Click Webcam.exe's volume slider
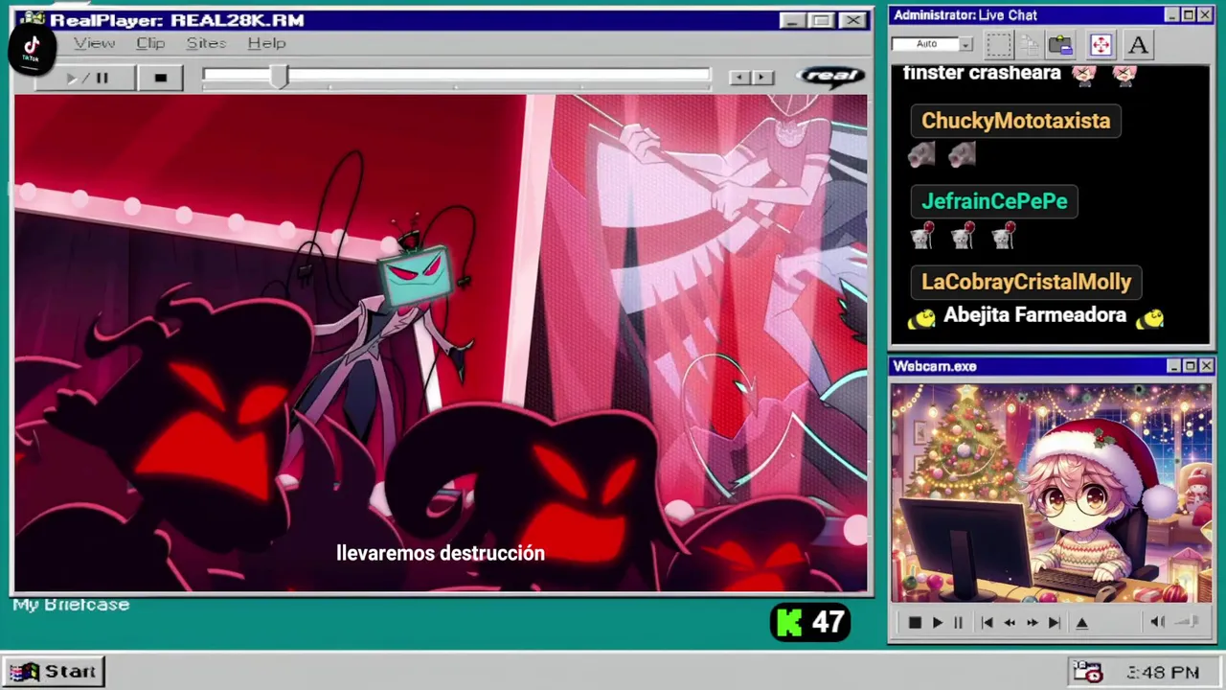 point(1188,622)
